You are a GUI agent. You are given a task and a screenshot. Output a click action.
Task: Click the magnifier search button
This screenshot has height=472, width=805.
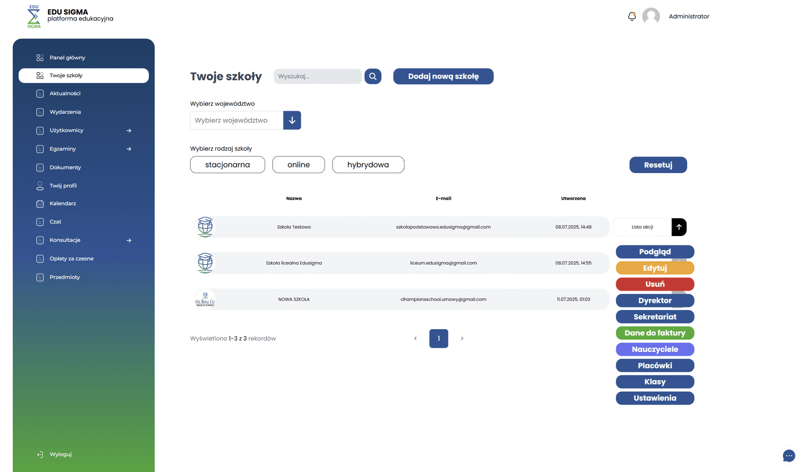(373, 76)
